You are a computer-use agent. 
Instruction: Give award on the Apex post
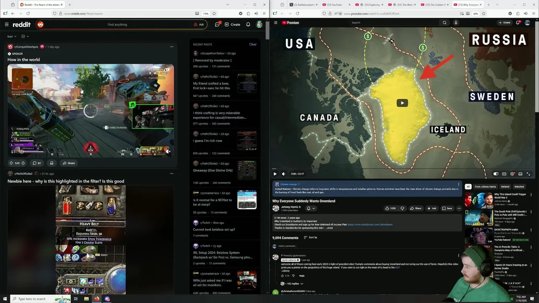52,163
